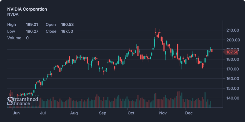Select the Open value 190.53

tap(67, 25)
